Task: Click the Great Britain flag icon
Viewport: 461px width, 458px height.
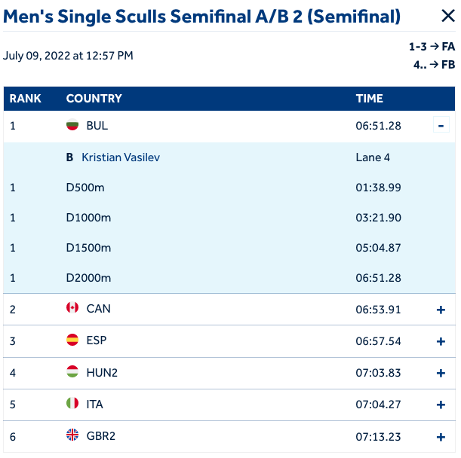Action: (72, 436)
